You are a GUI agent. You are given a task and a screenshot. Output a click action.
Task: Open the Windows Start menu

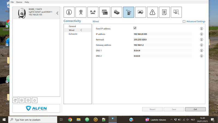point(4,120)
